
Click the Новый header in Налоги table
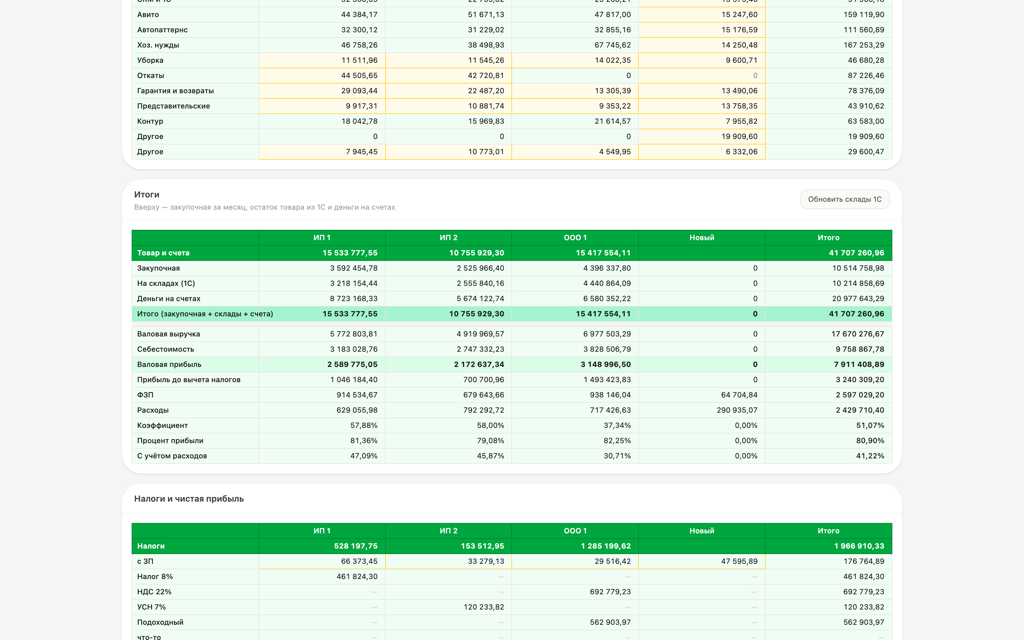[x=702, y=531]
